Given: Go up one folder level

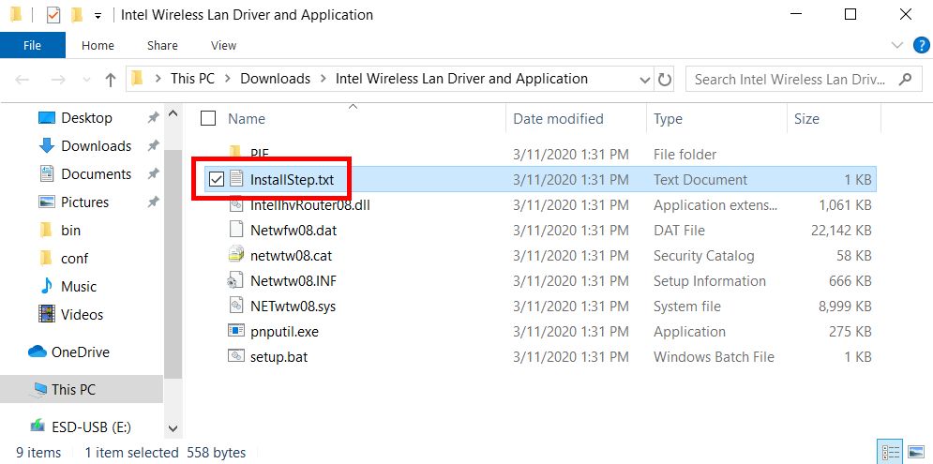Looking at the screenshot, I should tap(110, 80).
